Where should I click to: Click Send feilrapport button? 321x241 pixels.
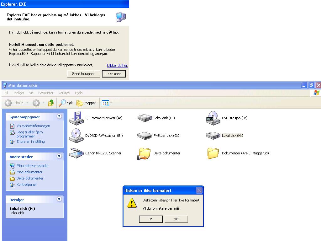tap(84, 74)
